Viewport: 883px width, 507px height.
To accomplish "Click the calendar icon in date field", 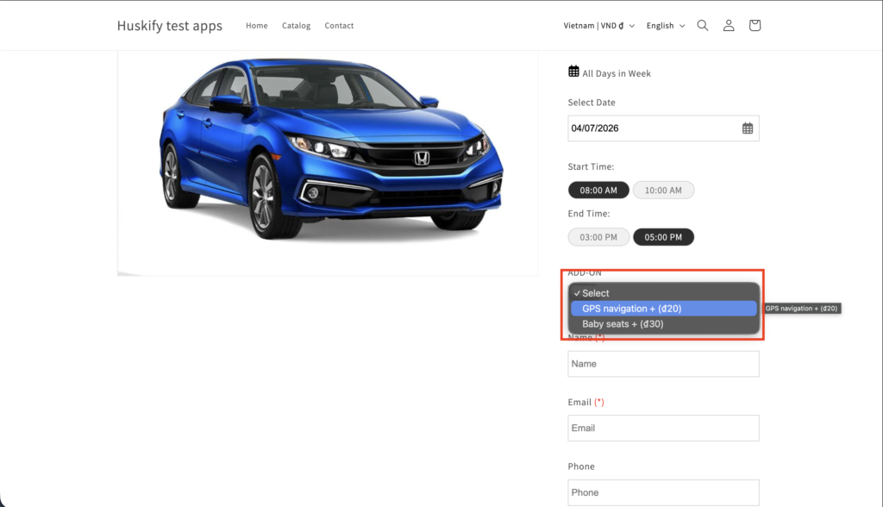I will tap(748, 128).
